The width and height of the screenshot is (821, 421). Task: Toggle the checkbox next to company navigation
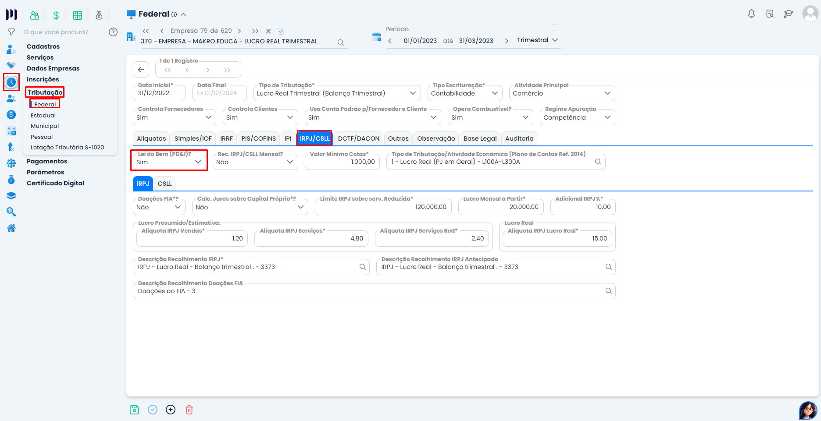[281, 31]
